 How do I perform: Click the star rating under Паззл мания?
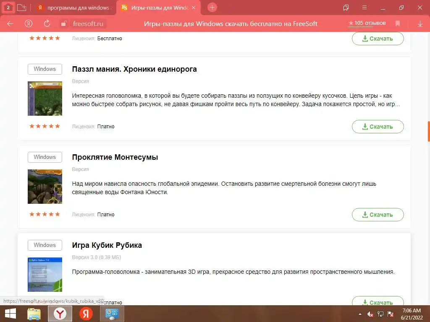[45, 126]
